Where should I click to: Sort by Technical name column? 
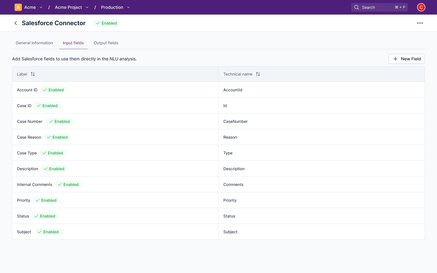click(x=258, y=74)
